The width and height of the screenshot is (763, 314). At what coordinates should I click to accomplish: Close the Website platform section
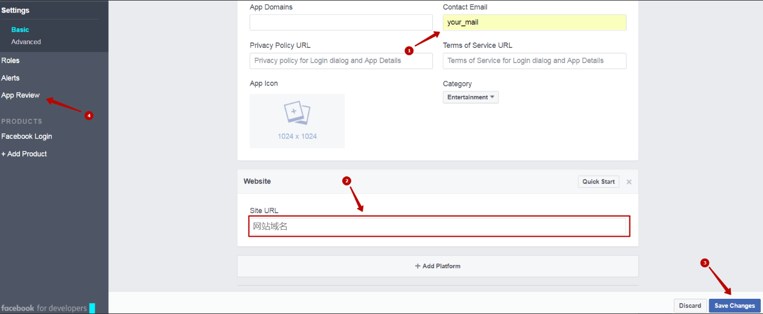(x=629, y=182)
